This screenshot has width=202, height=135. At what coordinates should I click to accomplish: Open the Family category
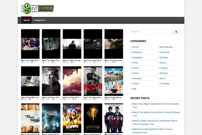pos(136,68)
